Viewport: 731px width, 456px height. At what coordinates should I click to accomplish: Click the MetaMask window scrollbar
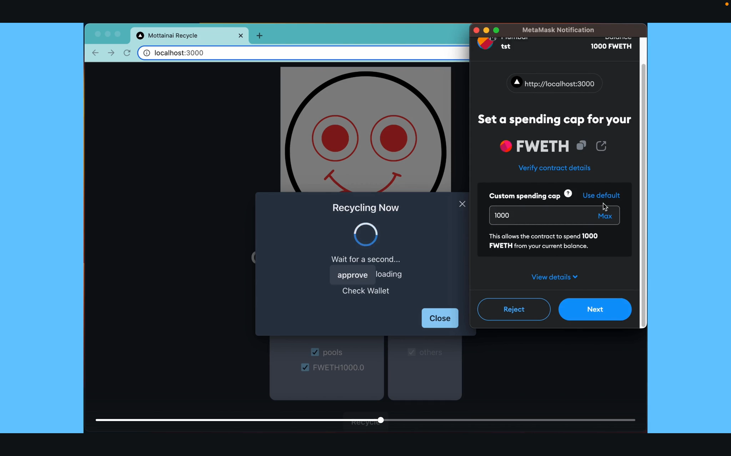[x=643, y=195]
